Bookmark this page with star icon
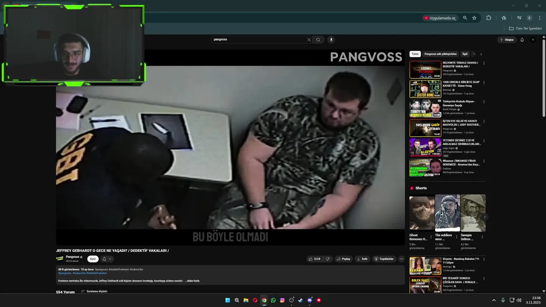This screenshot has height=307, width=546. [x=474, y=18]
